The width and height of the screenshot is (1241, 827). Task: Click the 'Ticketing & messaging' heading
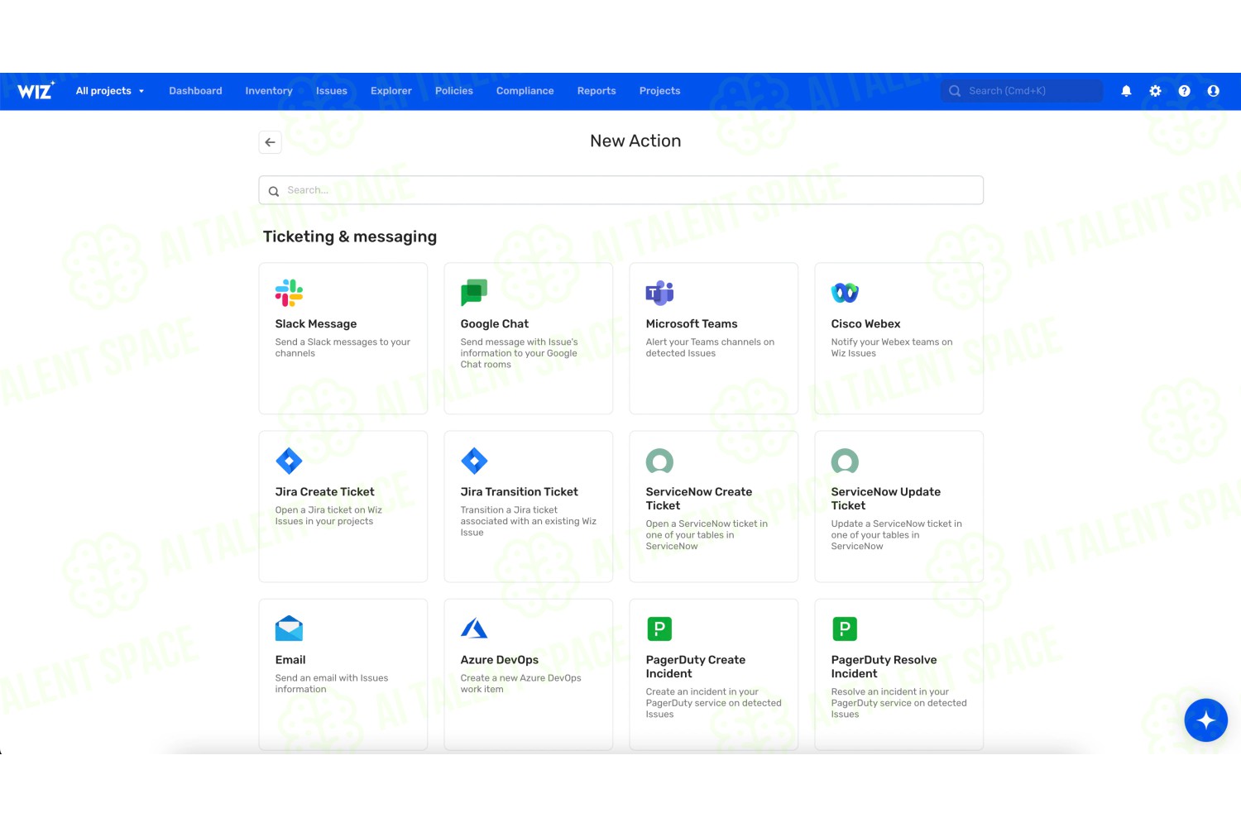click(x=350, y=237)
